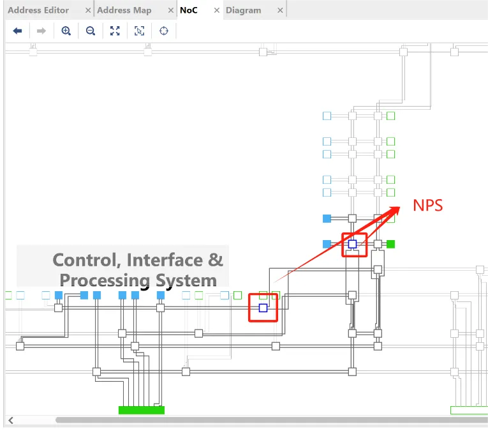
Task: Click the greyed-out forward arrow icon
Action: tap(41, 31)
